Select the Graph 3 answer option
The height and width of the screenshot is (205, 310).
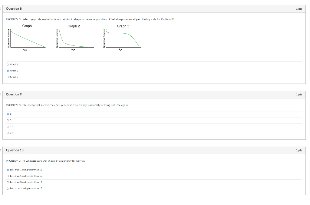click(x=8, y=77)
